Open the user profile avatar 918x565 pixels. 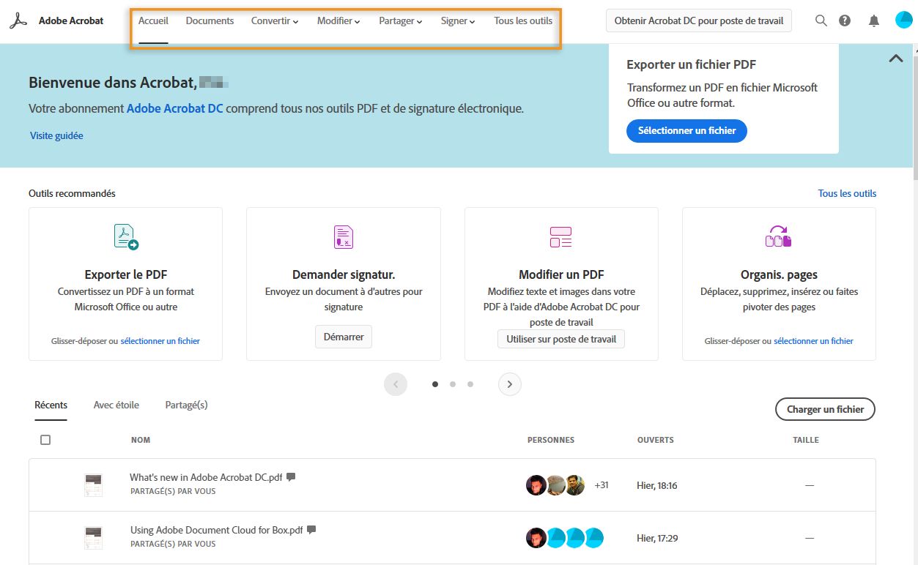click(903, 20)
